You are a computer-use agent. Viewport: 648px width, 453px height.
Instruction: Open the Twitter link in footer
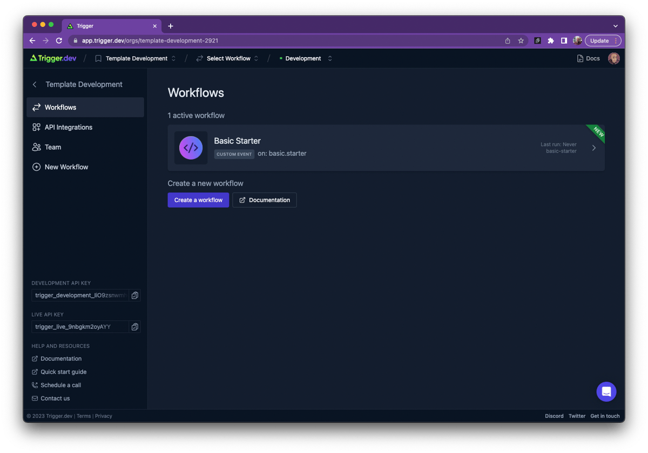(x=577, y=416)
